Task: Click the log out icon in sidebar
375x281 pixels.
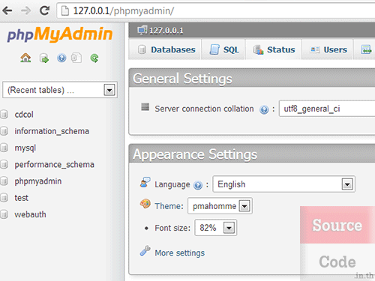Action: [x=44, y=58]
